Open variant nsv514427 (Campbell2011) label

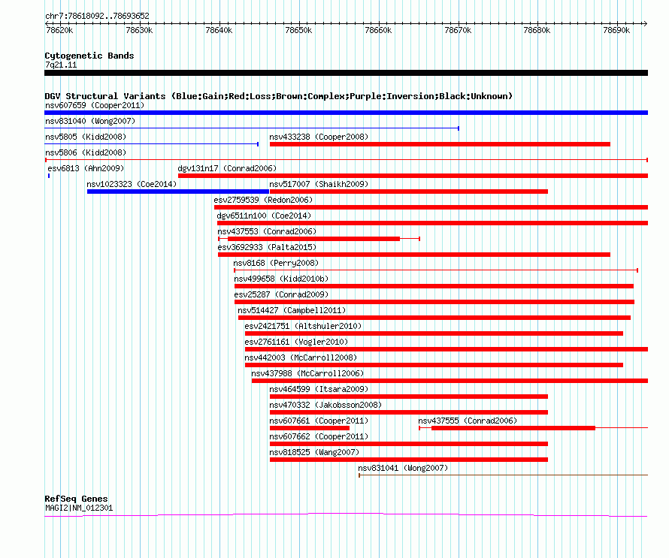pos(292,310)
